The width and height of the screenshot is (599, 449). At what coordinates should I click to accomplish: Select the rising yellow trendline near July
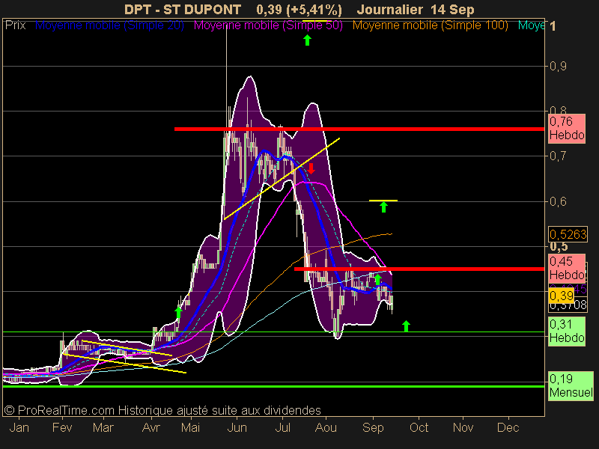[282, 179]
